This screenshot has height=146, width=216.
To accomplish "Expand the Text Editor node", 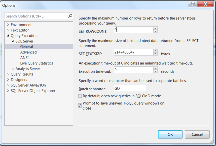I will [8, 30].
